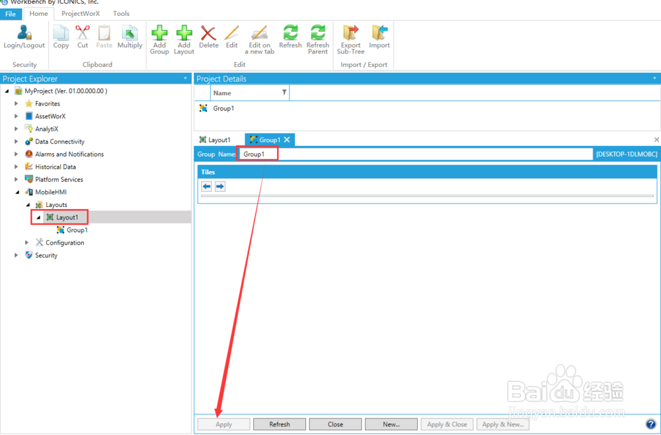
Task: Switch to the Layout1 editor tab
Action: click(215, 139)
